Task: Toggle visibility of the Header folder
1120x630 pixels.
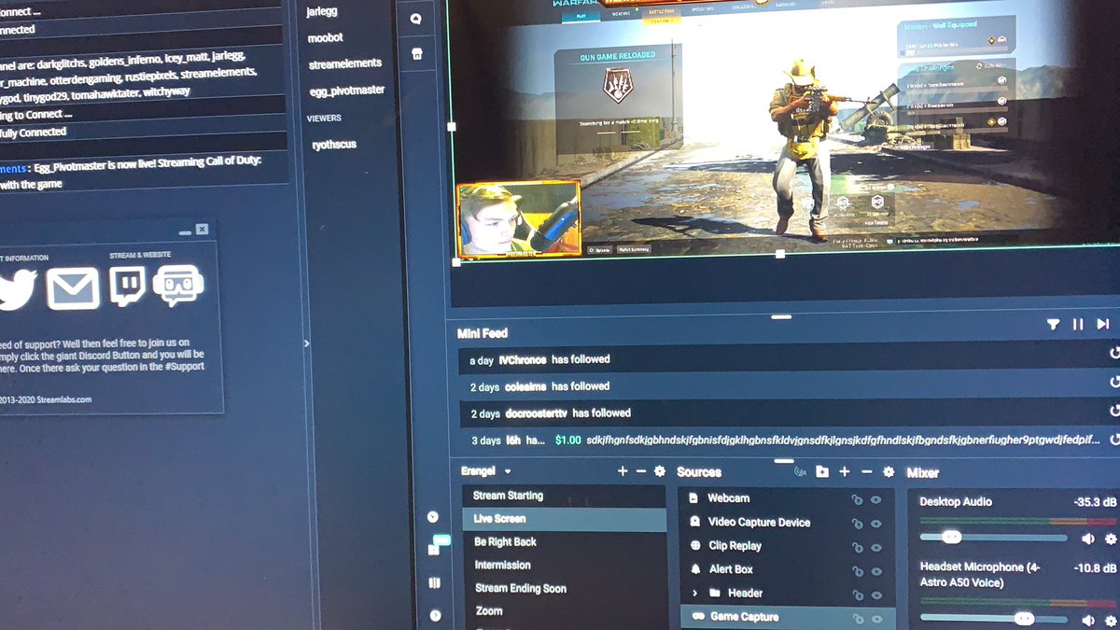Action: tap(876, 594)
